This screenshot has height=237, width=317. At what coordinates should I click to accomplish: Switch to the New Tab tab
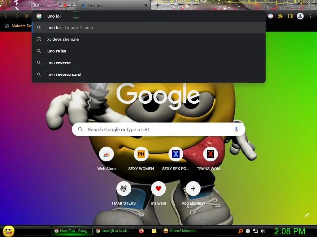(x=113, y=5)
